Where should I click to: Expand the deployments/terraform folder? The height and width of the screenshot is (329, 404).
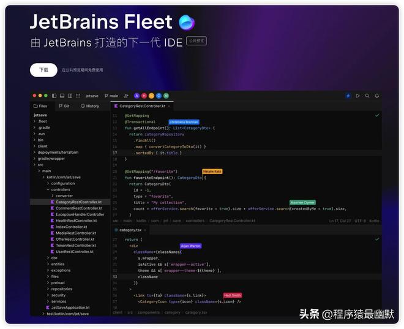point(36,152)
